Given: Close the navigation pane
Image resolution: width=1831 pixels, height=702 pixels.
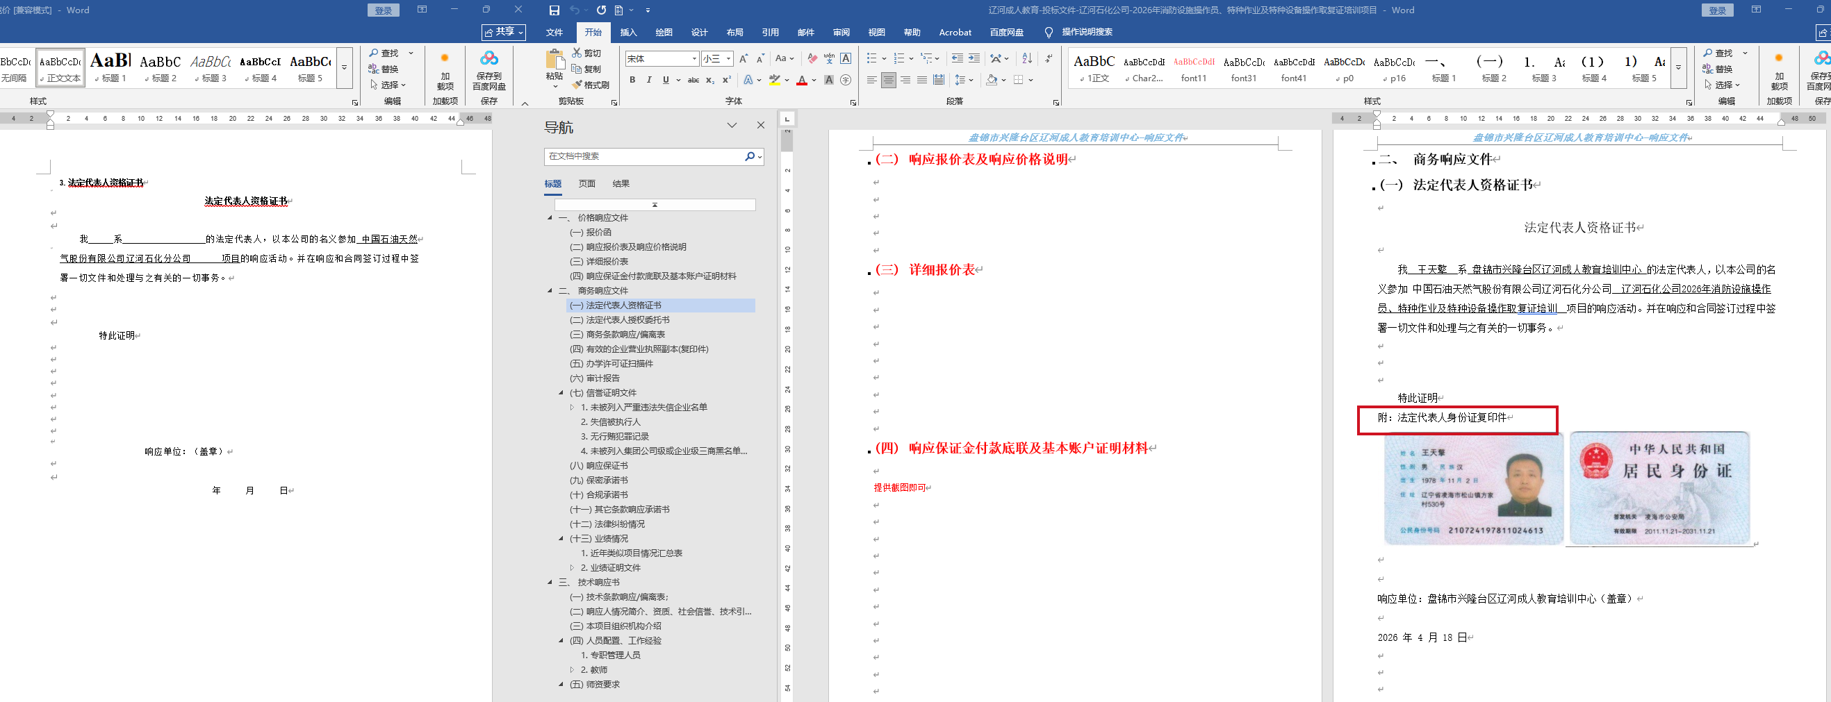Looking at the screenshot, I should pos(761,126).
